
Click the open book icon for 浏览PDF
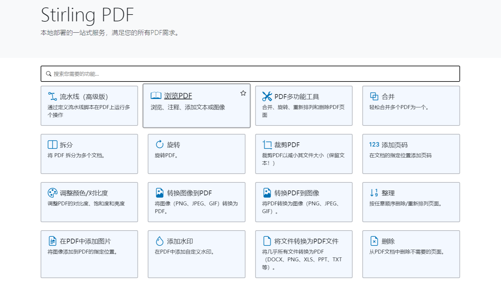coord(156,96)
